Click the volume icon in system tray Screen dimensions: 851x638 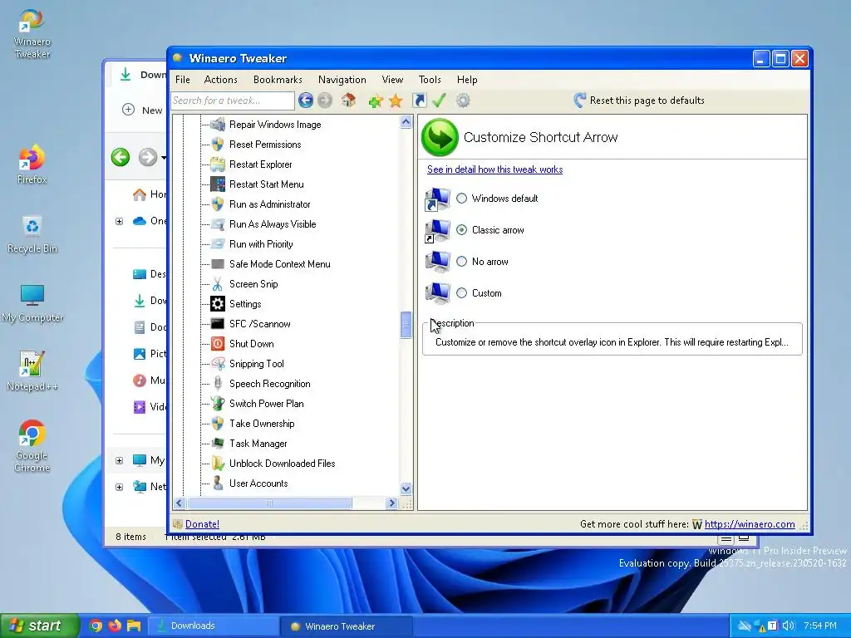coord(789,626)
